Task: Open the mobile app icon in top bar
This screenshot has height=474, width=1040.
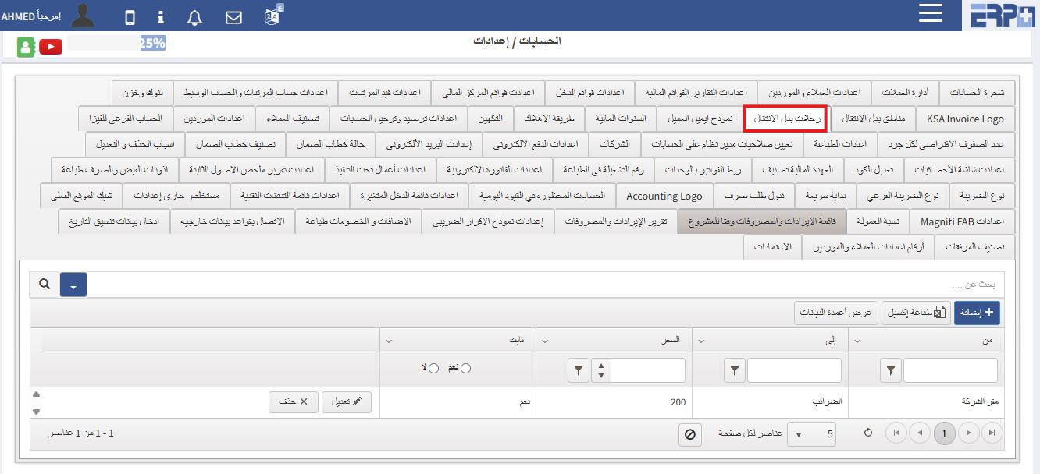Action: (x=130, y=17)
